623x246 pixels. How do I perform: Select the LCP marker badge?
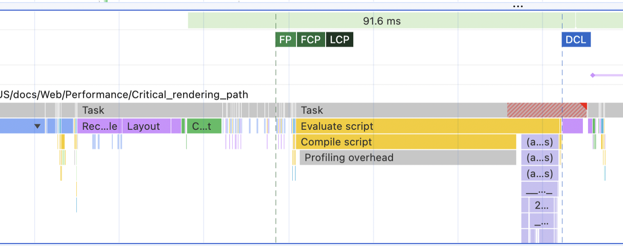(x=340, y=40)
